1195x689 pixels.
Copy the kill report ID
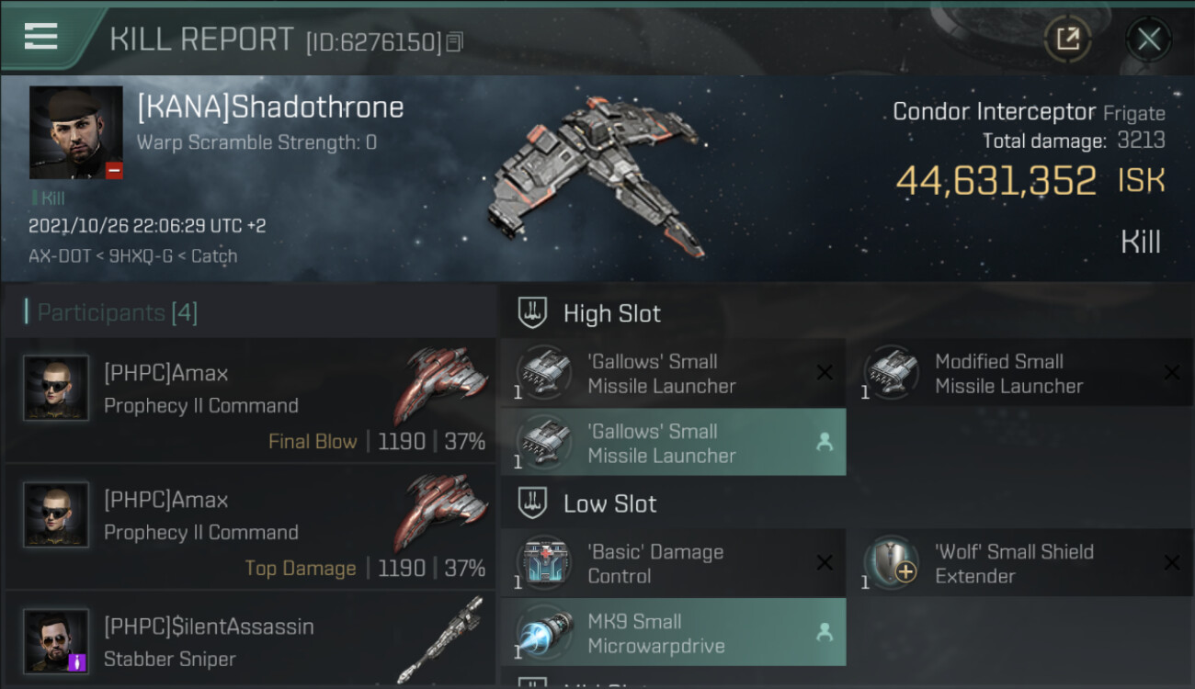[456, 41]
